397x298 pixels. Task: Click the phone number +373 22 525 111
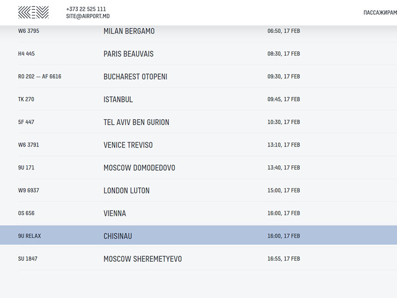click(x=86, y=9)
